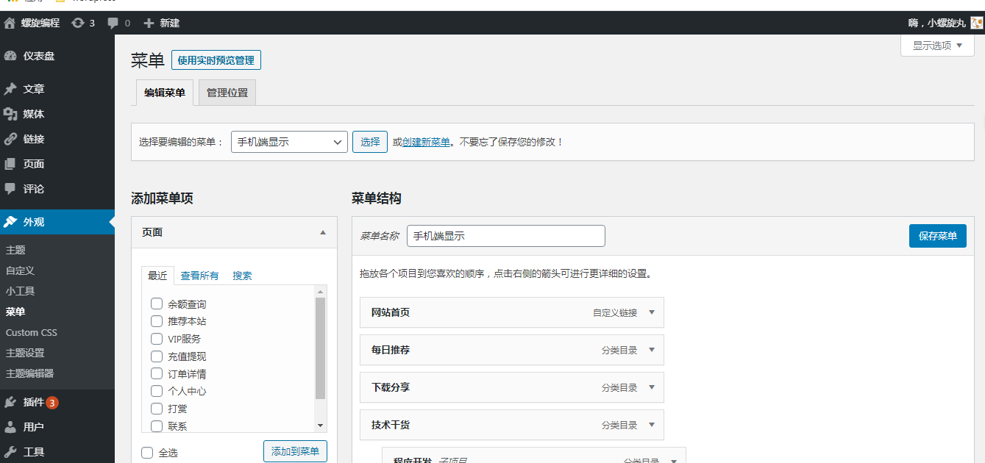Open the Custom CSS submenu item

[31, 332]
